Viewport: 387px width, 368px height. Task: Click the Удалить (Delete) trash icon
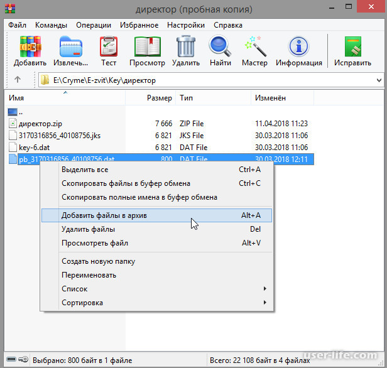pos(185,46)
